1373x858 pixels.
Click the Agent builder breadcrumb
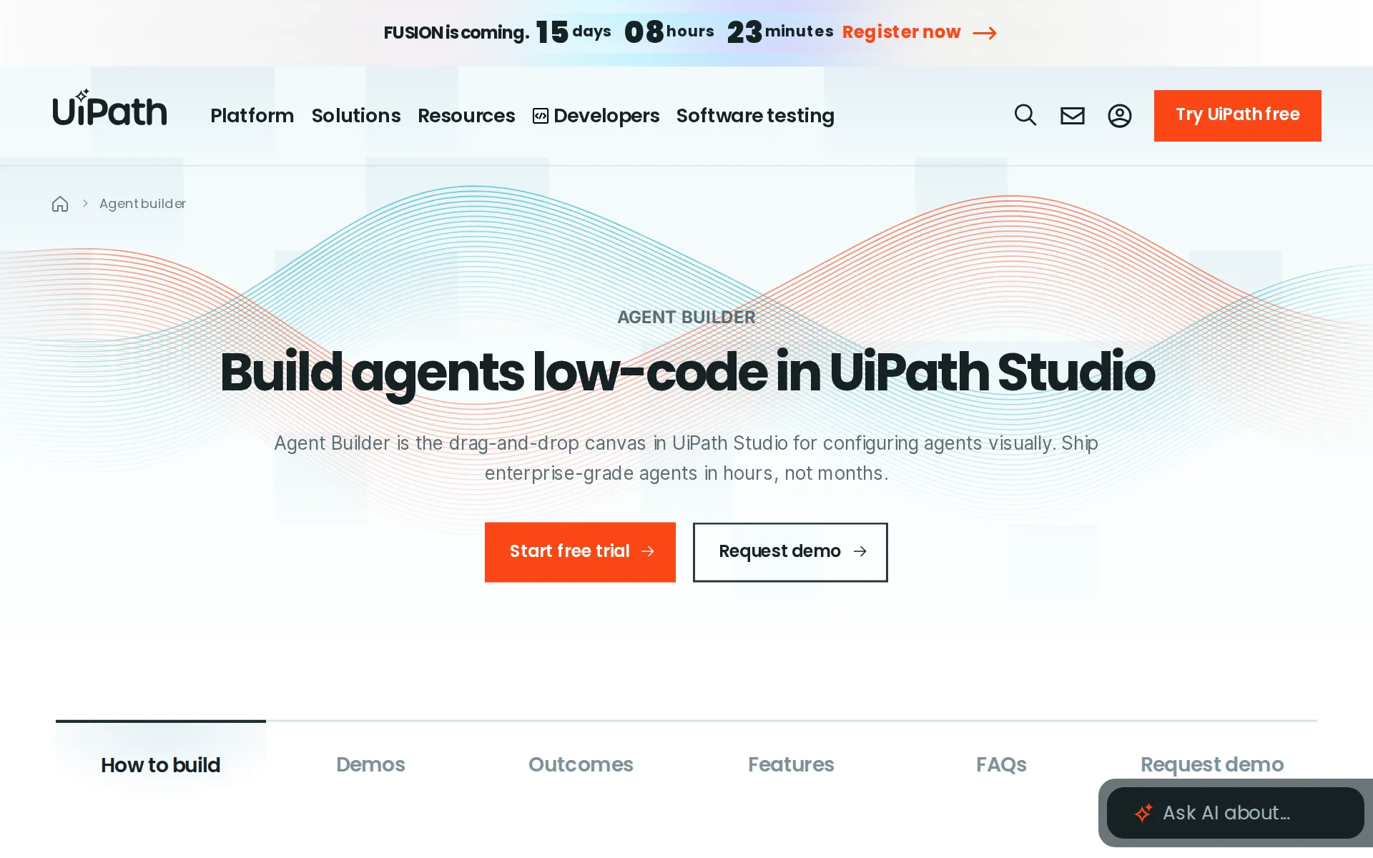[x=142, y=204]
